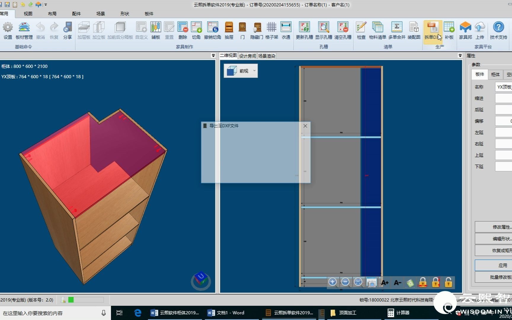Decrease annotation font size with A-
This screenshot has width=512, height=320.
397,283
